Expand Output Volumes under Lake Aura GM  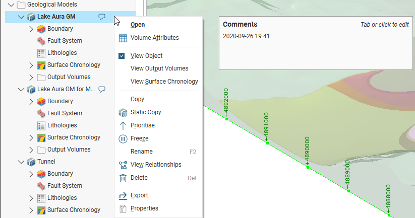[x=31, y=78]
